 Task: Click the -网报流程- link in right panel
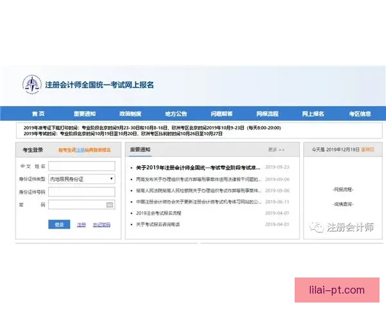pos(343,189)
